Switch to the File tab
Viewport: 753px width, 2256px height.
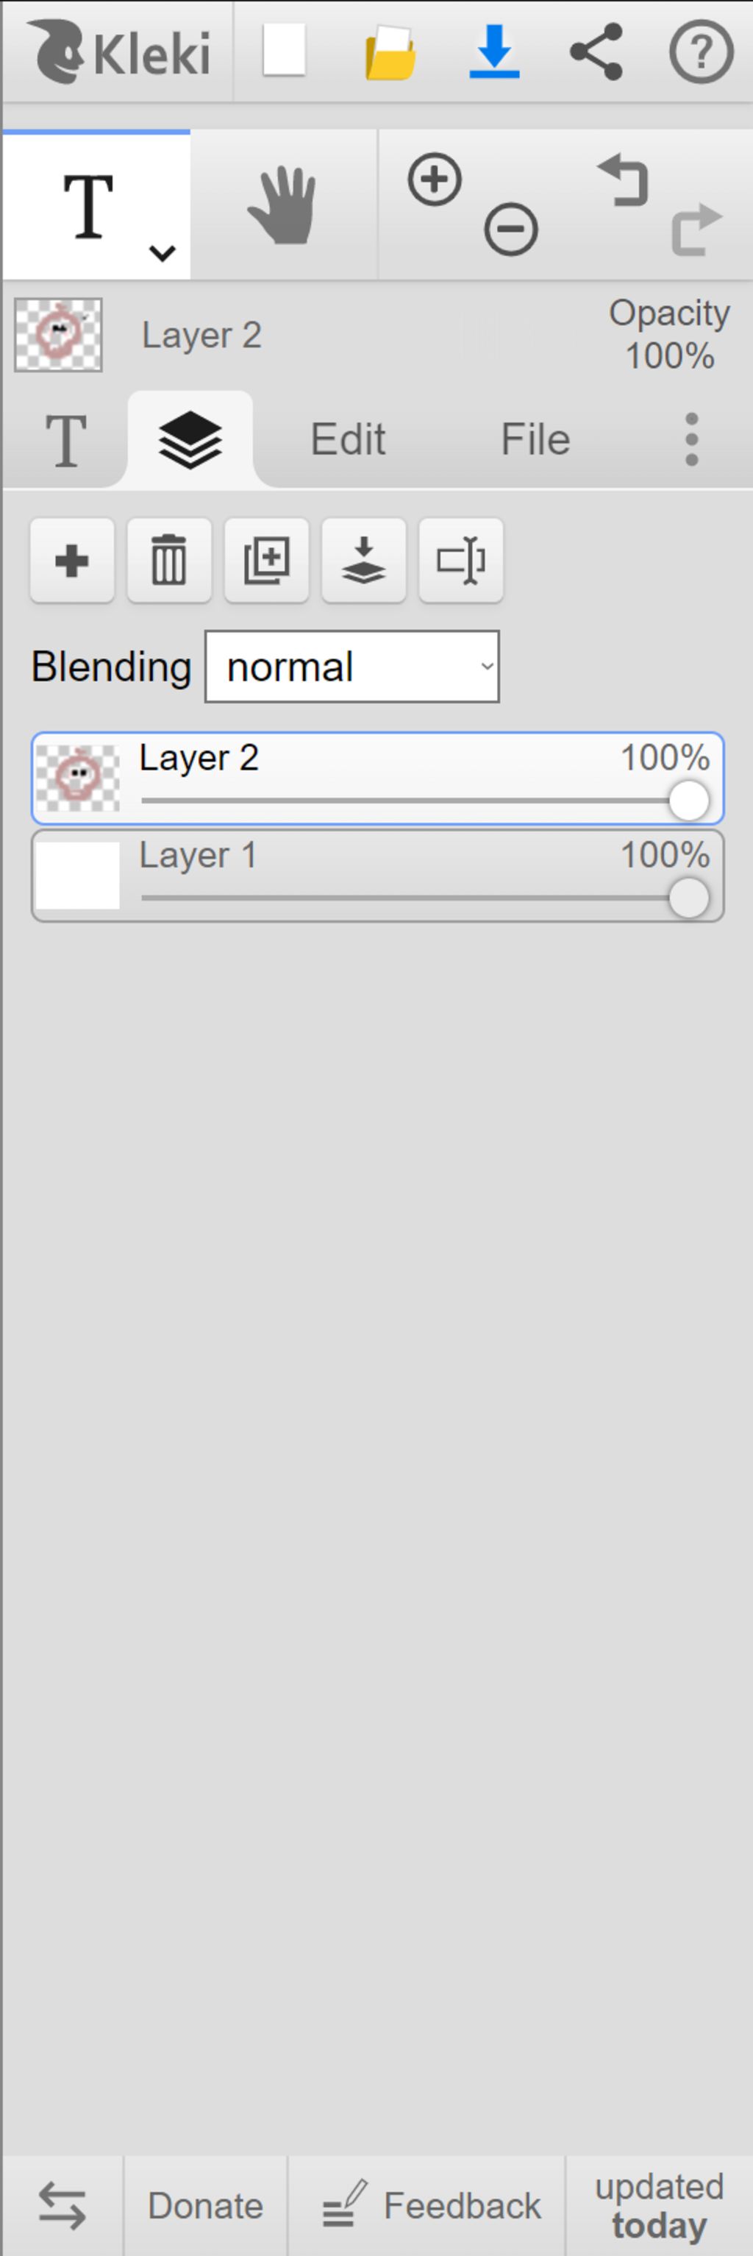[535, 439]
